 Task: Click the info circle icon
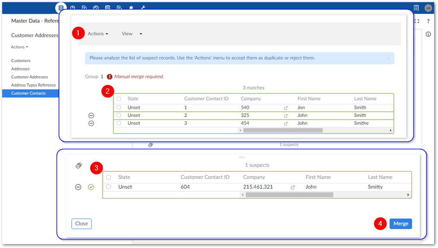tap(428, 34)
